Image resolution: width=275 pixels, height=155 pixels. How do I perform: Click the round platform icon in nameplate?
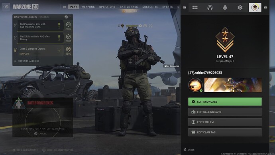[x=140, y=26]
